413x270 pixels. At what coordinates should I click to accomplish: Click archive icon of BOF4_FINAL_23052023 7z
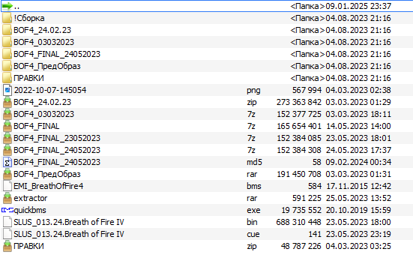coord(7,138)
